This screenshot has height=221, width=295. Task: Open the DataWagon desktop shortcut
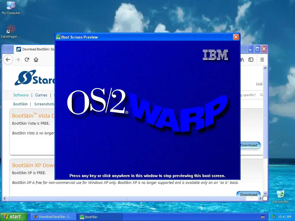pos(11,32)
